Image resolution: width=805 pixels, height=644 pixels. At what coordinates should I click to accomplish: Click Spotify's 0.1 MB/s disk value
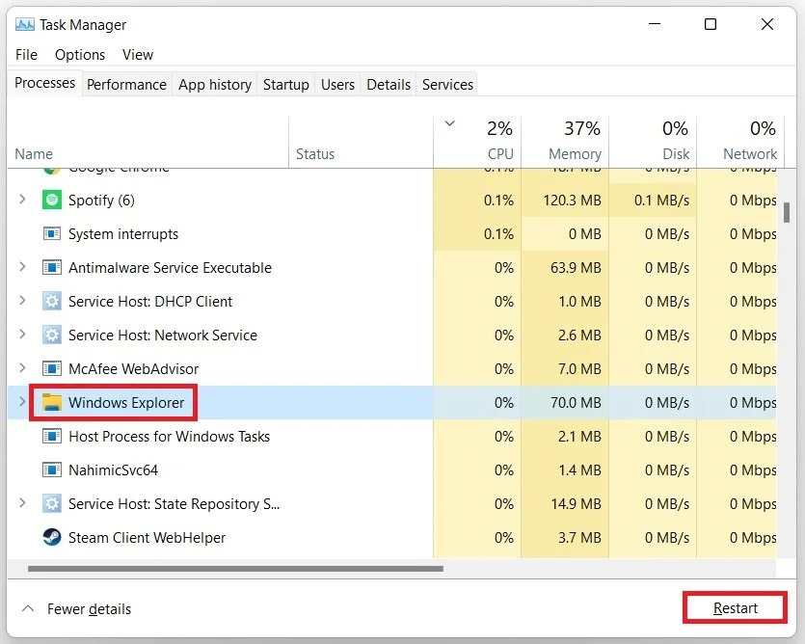point(661,201)
